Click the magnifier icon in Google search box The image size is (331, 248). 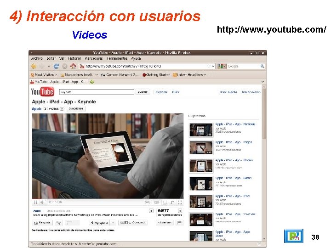[263, 66]
